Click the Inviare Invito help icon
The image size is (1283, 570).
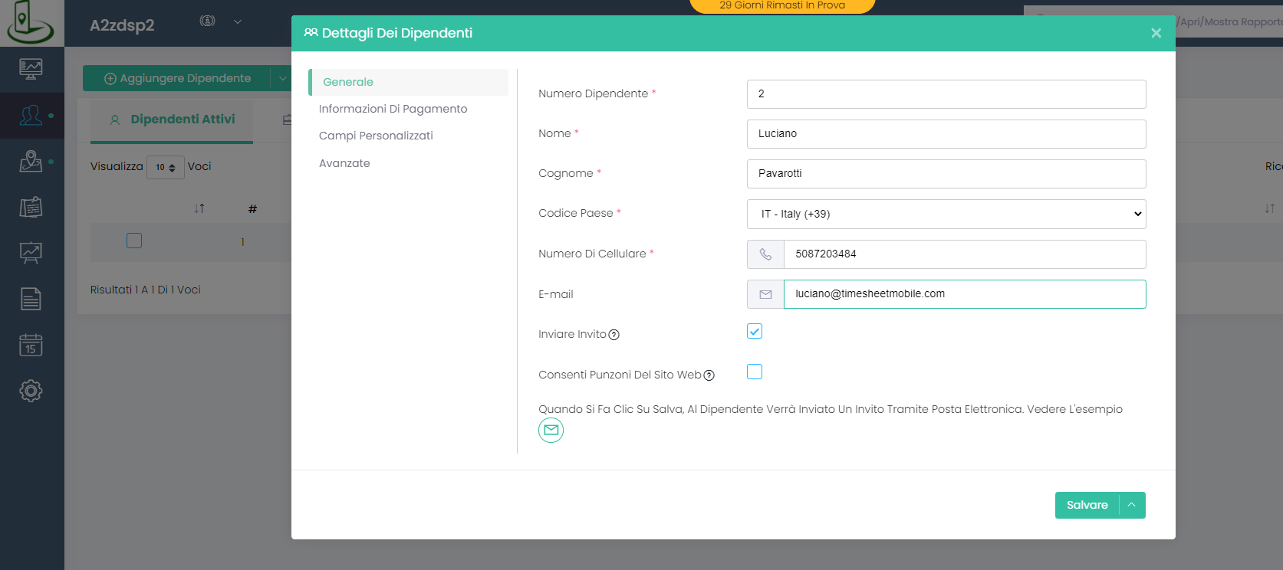pos(614,335)
